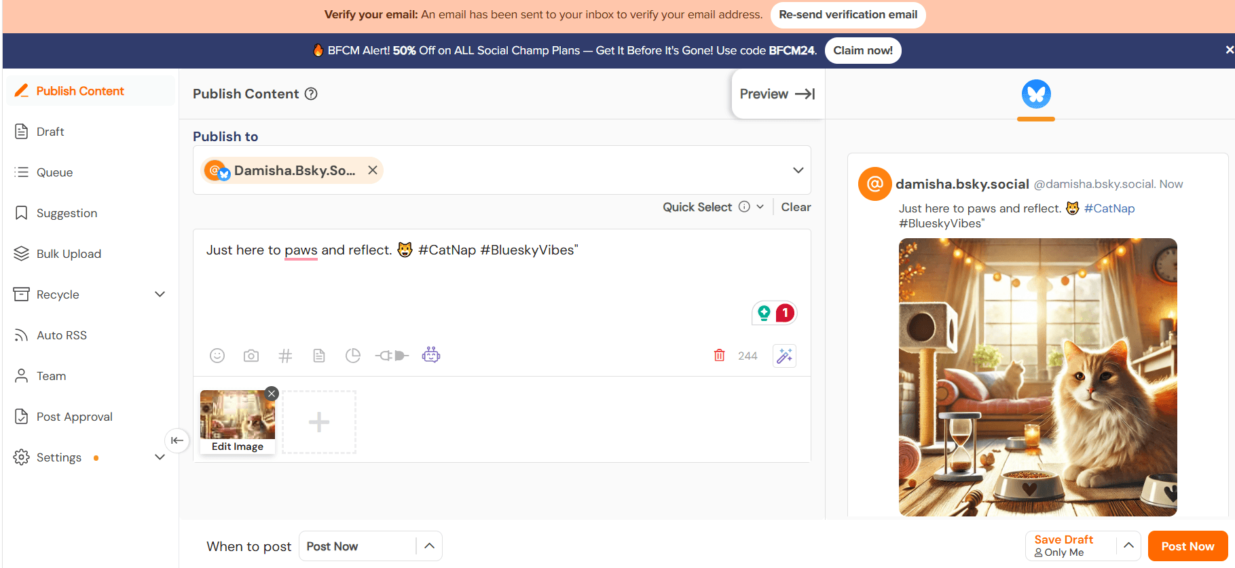This screenshot has height=568, width=1235.
Task: Expand Save Draft options arrow
Action: point(1128,546)
